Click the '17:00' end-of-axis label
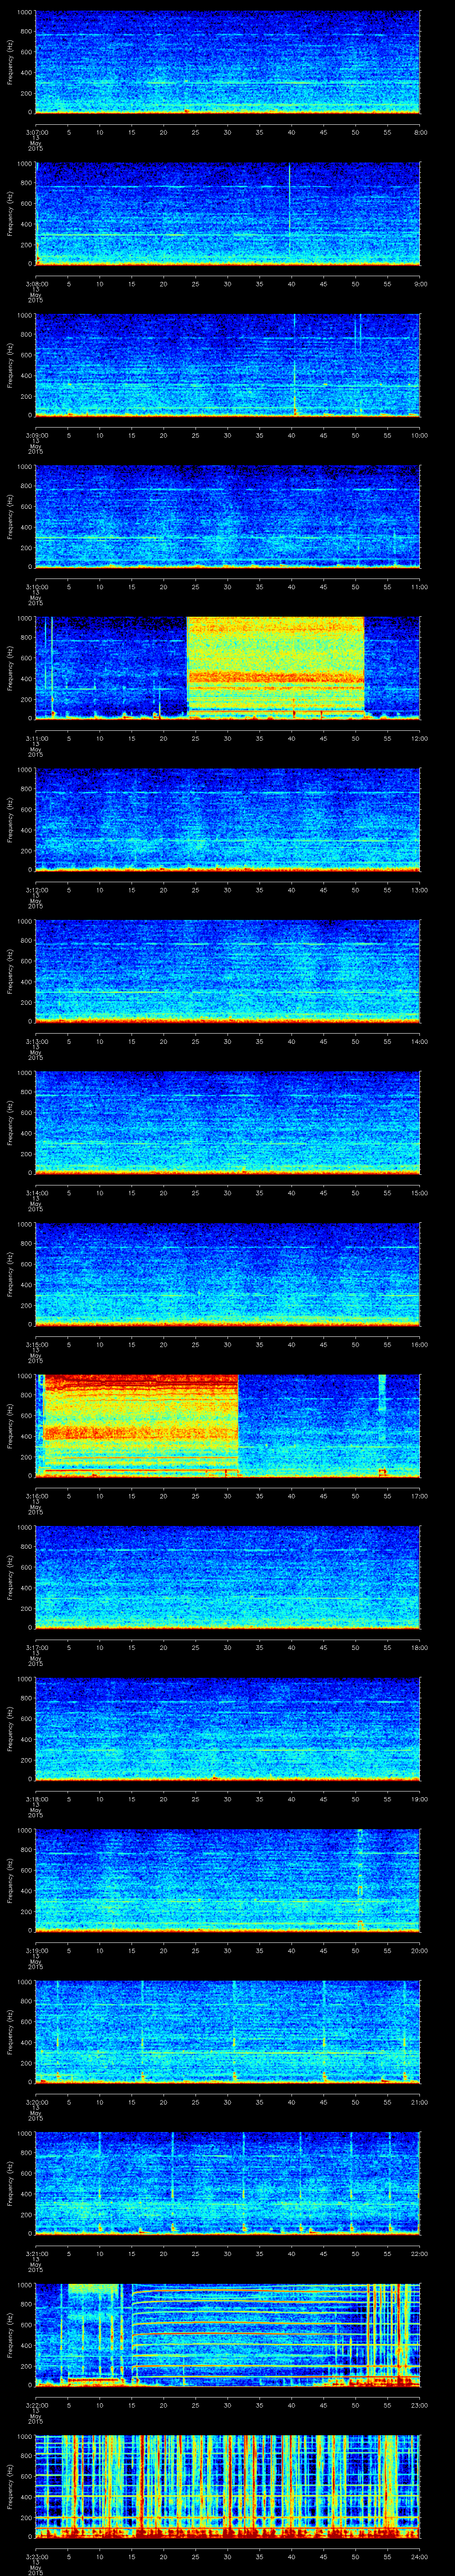 (419, 1496)
